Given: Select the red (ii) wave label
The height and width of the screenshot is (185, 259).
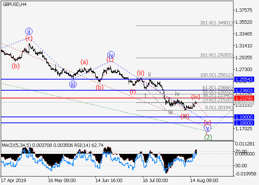Looking at the screenshot, I should [x=140, y=73].
